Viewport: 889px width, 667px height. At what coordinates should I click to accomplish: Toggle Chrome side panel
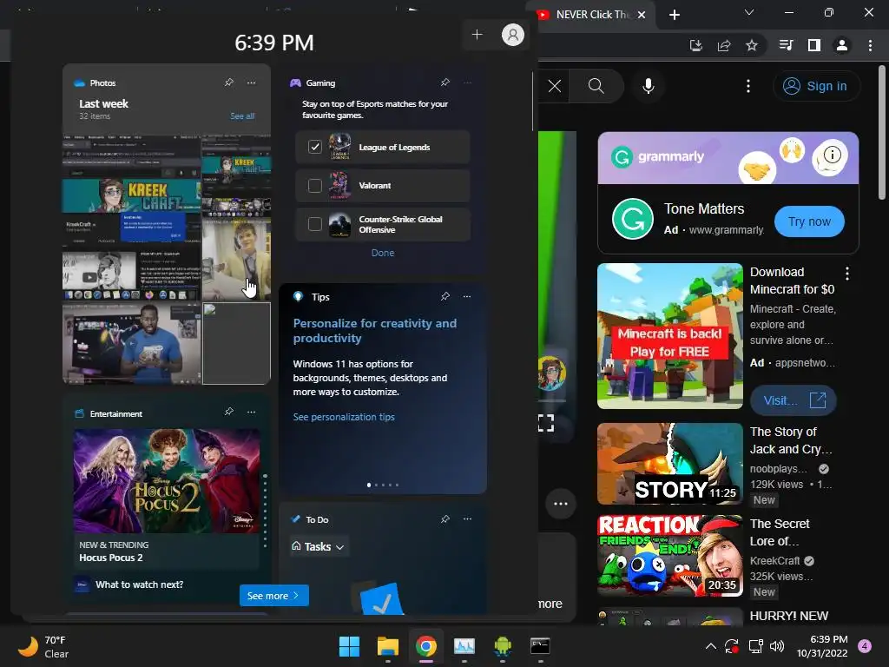pyautogui.click(x=814, y=45)
